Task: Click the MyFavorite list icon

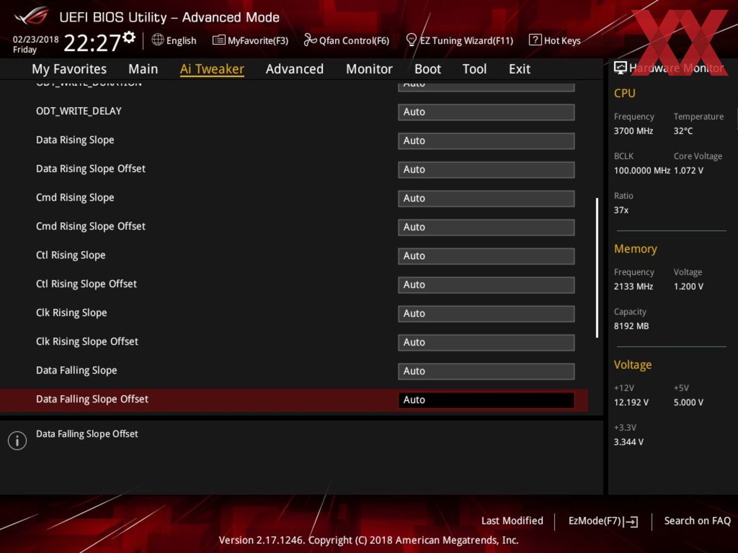Action: click(219, 40)
